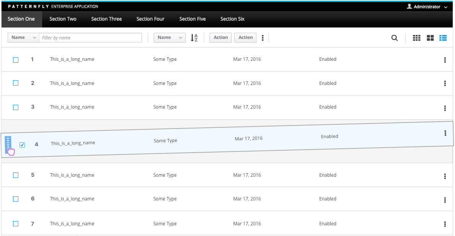Open kebab menu for row 5
The width and height of the screenshot is (455, 236).
pyautogui.click(x=445, y=176)
